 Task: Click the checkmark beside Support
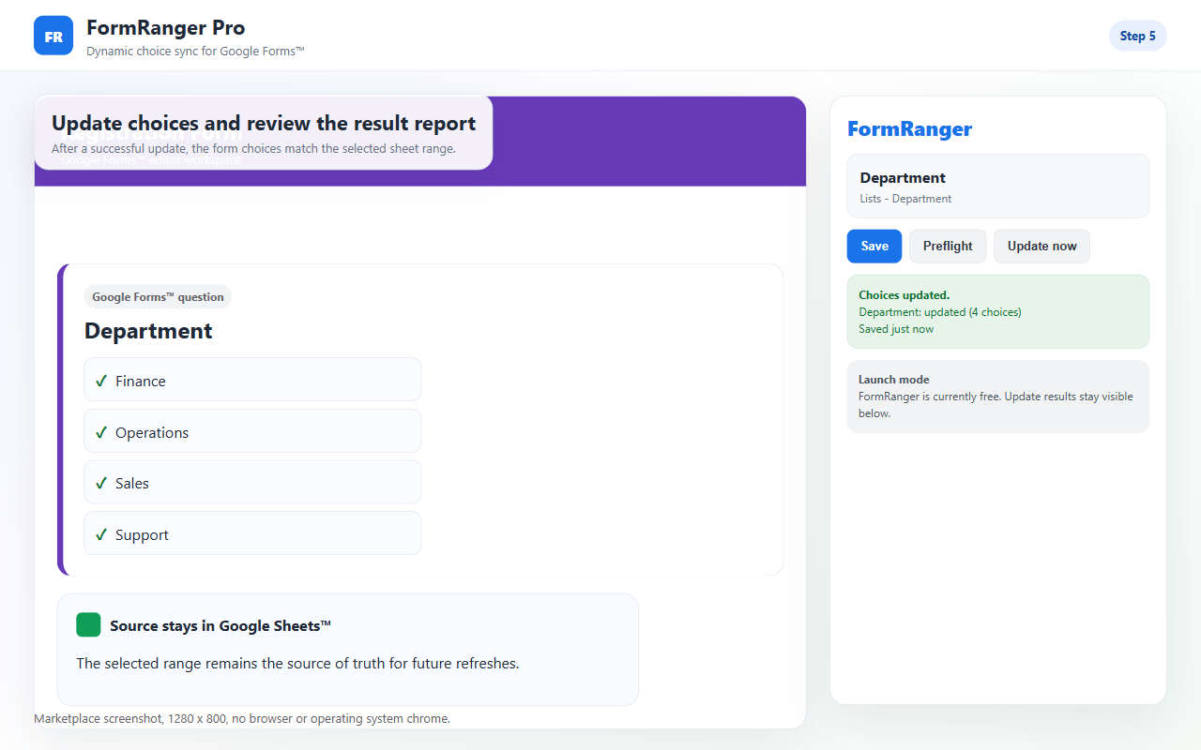click(x=101, y=534)
